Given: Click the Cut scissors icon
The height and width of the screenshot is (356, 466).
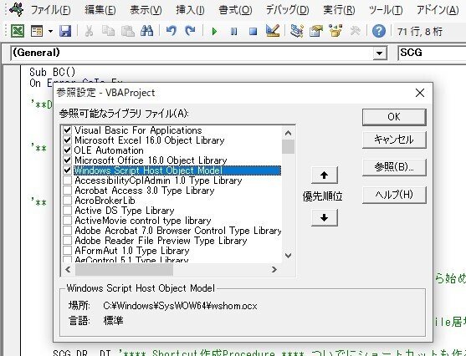Looking at the screenshot, I should click(x=89, y=31).
